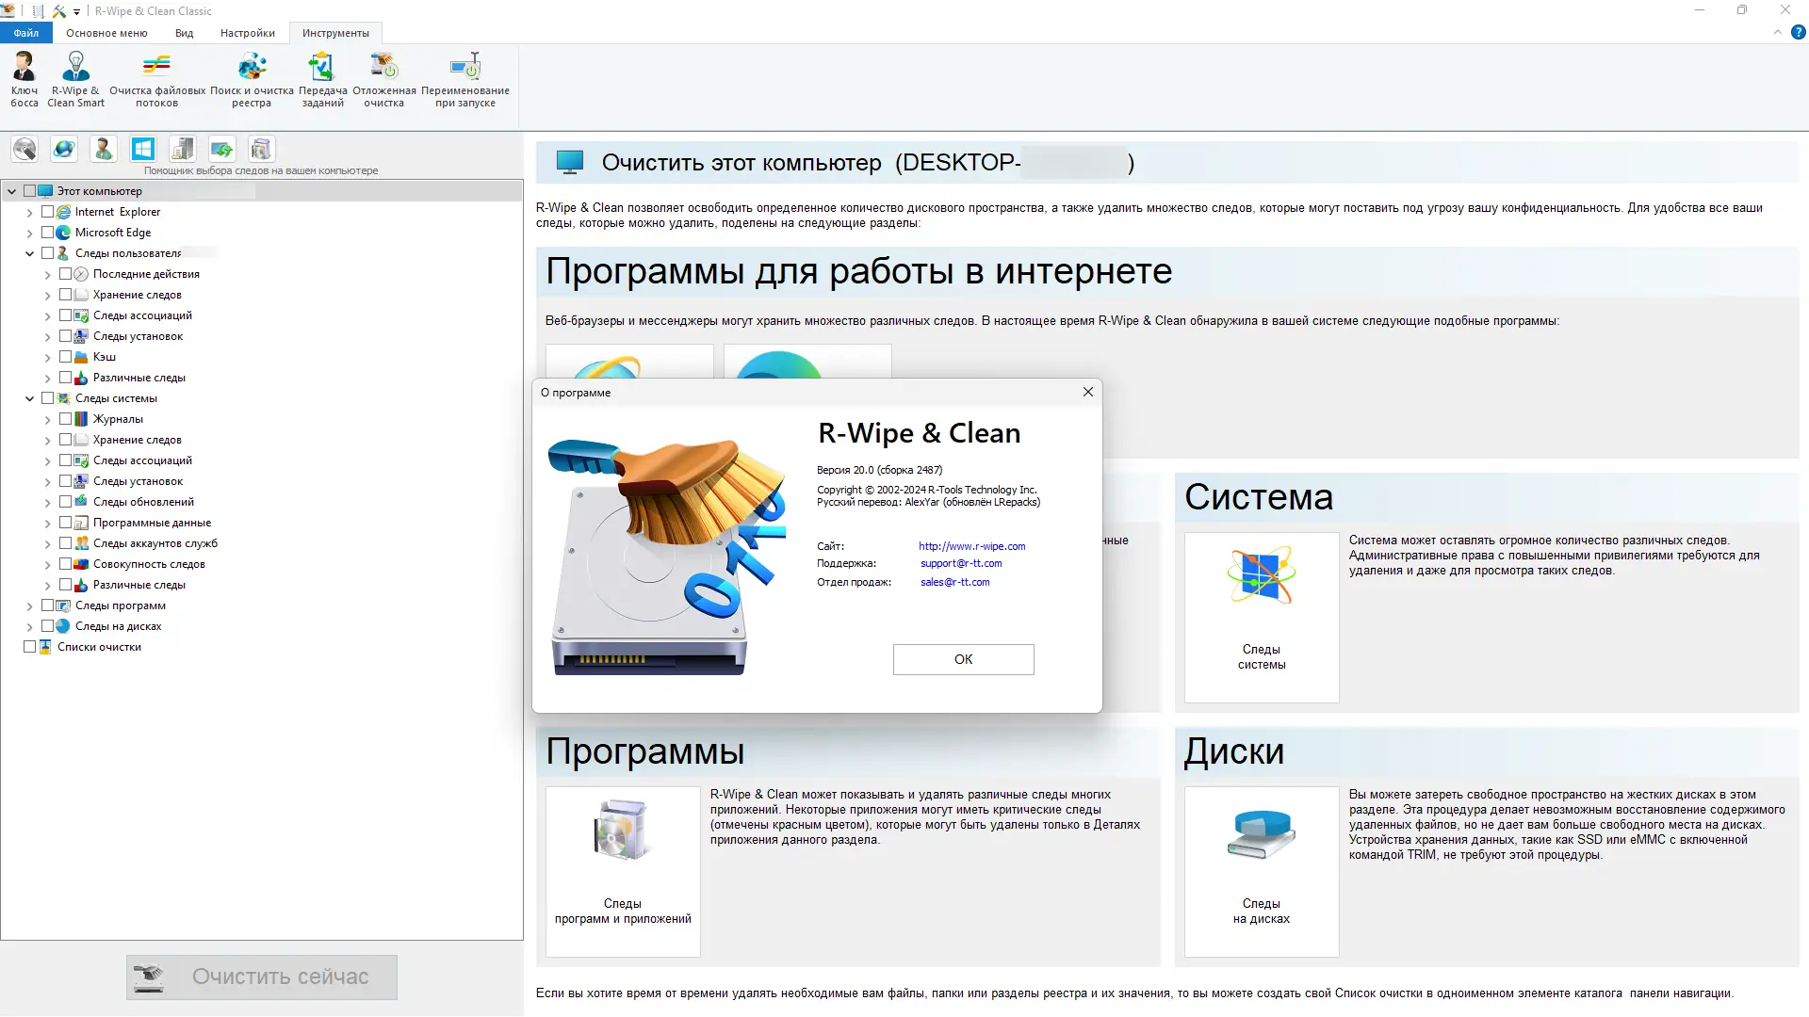Click the Очистить сейчас button

[x=261, y=977]
